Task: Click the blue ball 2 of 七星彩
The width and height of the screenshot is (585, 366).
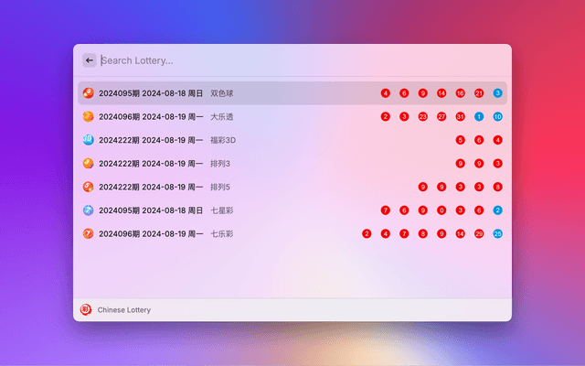Action: (x=497, y=210)
